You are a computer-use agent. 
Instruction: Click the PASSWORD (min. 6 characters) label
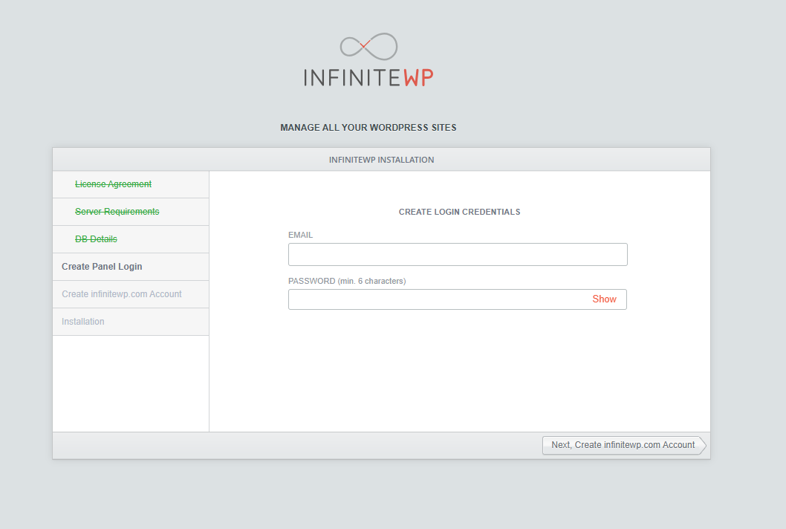tap(347, 282)
